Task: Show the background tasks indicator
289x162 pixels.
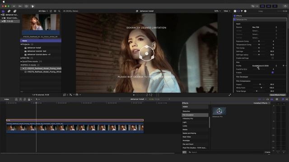Action: click(26, 6)
